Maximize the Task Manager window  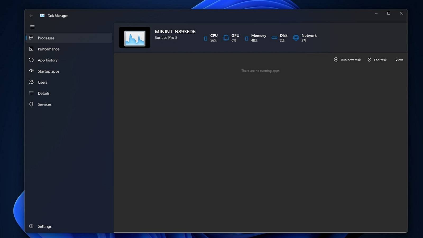(389, 13)
